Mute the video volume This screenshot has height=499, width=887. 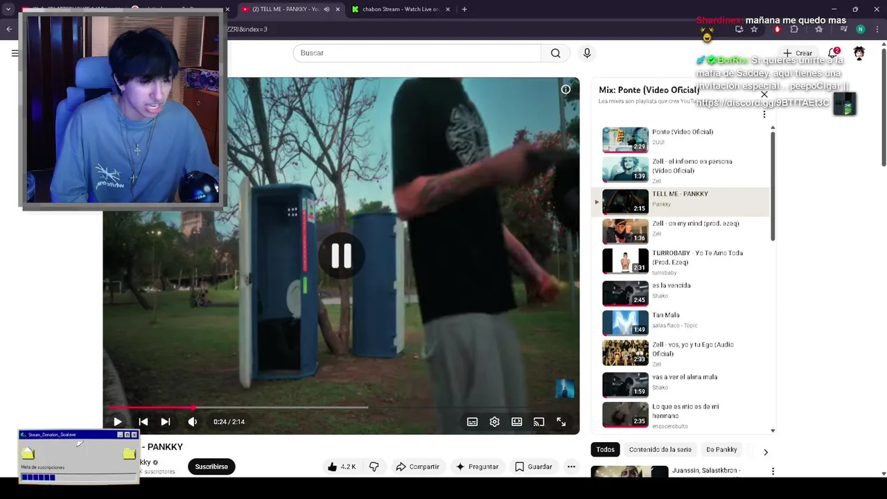point(192,421)
